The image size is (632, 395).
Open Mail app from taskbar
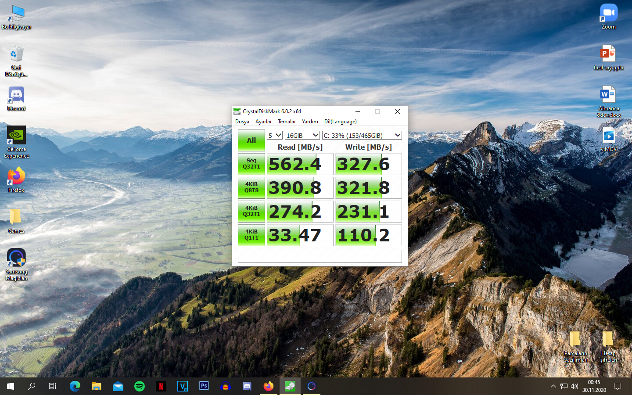118,386
